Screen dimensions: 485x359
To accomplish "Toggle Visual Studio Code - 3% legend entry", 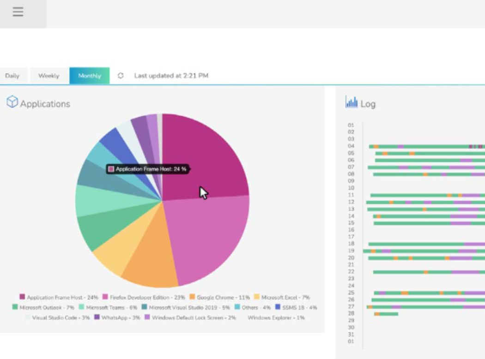I will [x=57, y=317].
